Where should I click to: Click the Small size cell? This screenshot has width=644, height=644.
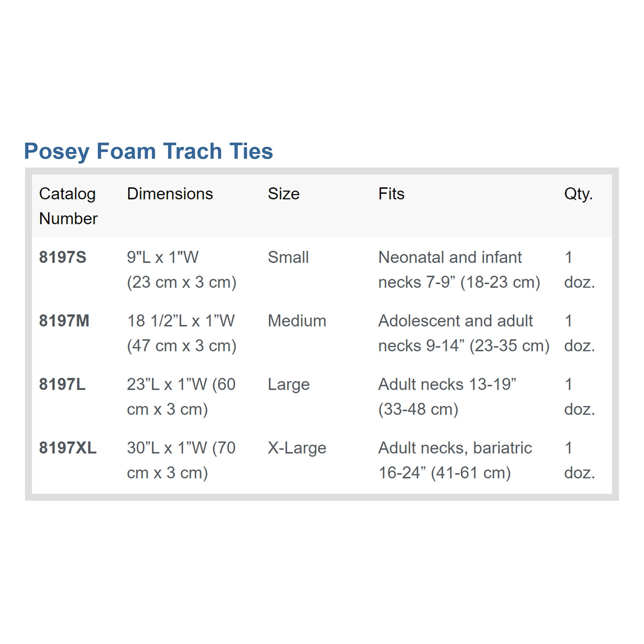[288, 257]
